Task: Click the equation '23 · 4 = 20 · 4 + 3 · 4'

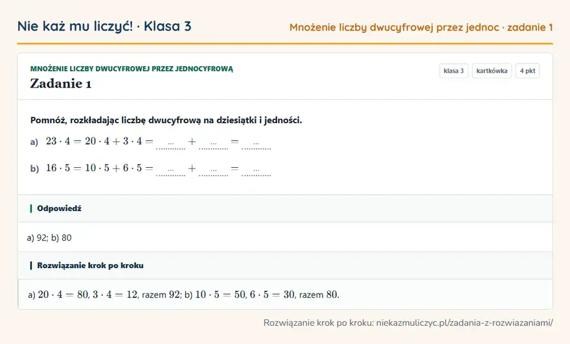Action: click(x=94, y=141)
